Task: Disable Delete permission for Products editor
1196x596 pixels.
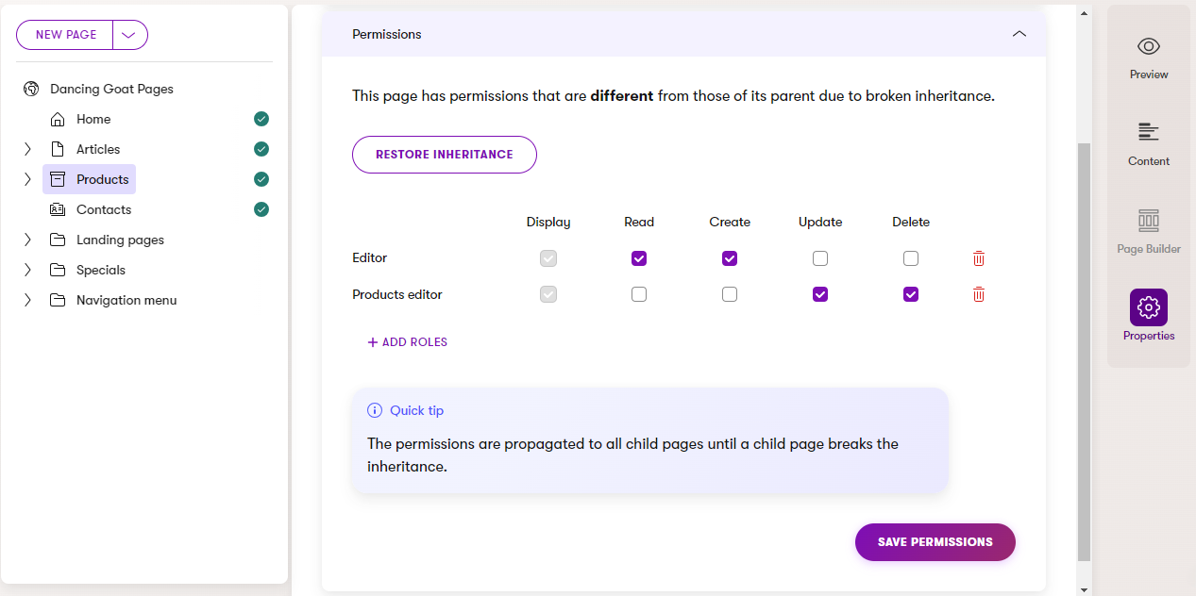Action: tap(911, 294)
